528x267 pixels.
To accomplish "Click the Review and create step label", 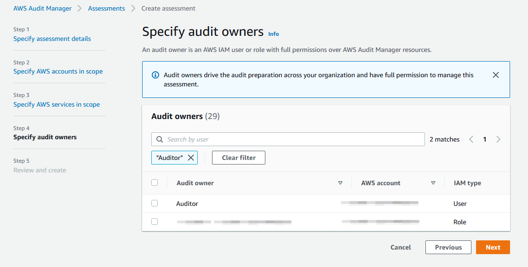I will click(x=40, y=170).
